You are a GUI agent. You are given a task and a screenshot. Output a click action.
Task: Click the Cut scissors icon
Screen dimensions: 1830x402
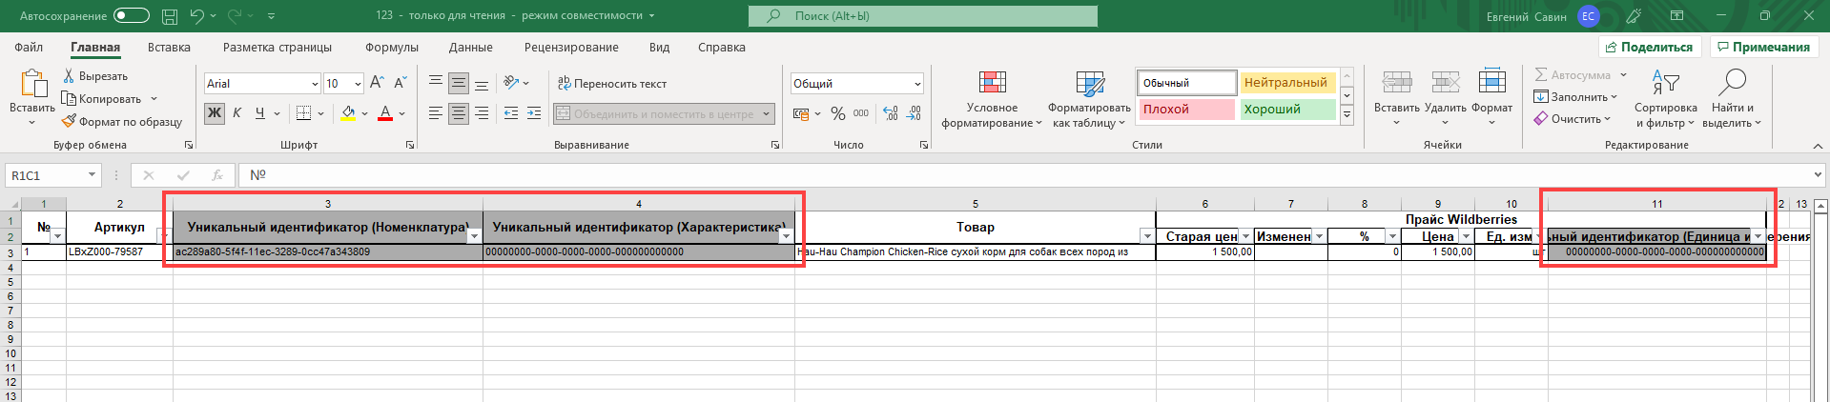(x=69, y=76)
